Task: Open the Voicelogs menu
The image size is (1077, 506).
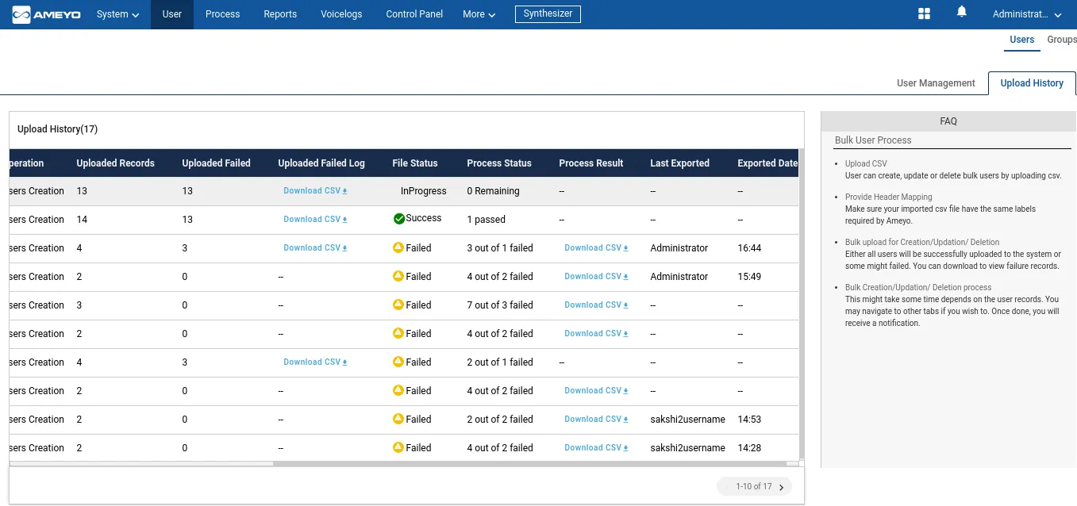Action: coord(341,14)
